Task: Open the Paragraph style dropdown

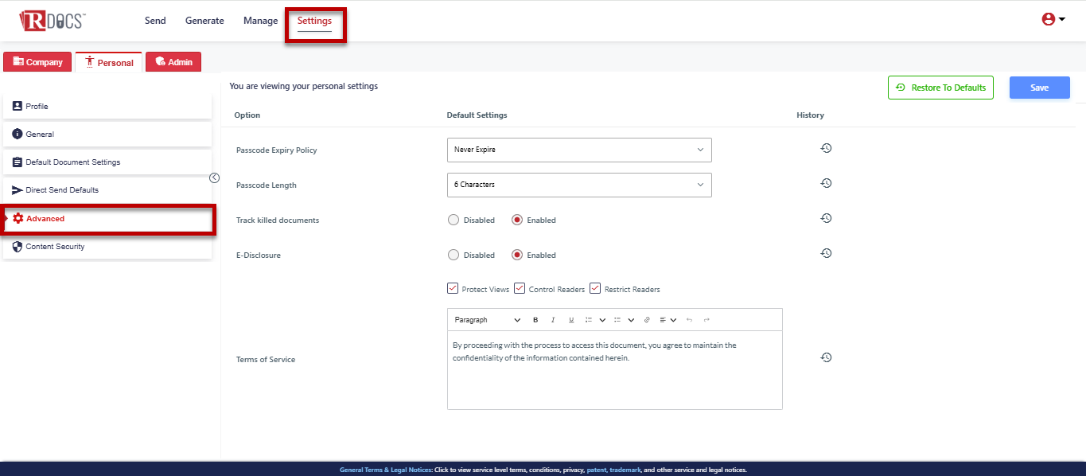Action: [487, 320]
